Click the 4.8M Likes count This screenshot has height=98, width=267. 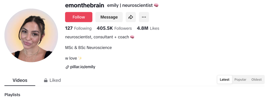click(x=148, y=28)
